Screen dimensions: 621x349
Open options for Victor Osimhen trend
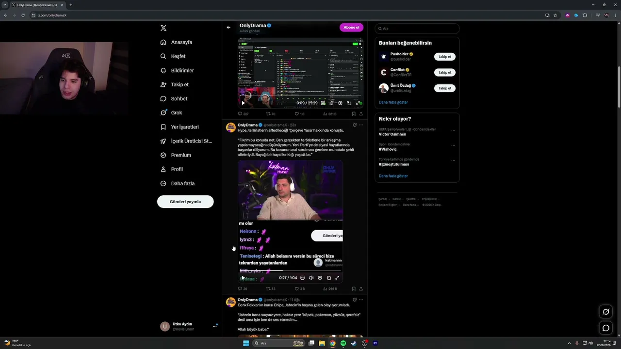point(453,130)
